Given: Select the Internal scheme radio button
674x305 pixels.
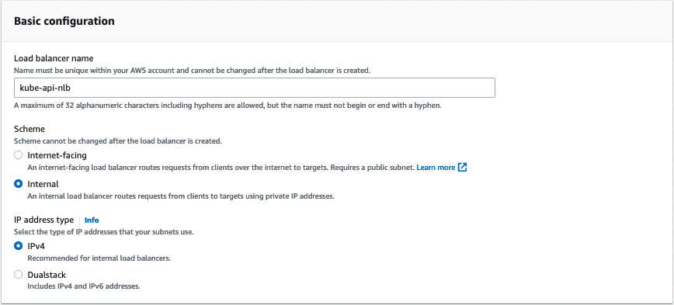Looking at the screenshot, I should click(x=19, y=184).
